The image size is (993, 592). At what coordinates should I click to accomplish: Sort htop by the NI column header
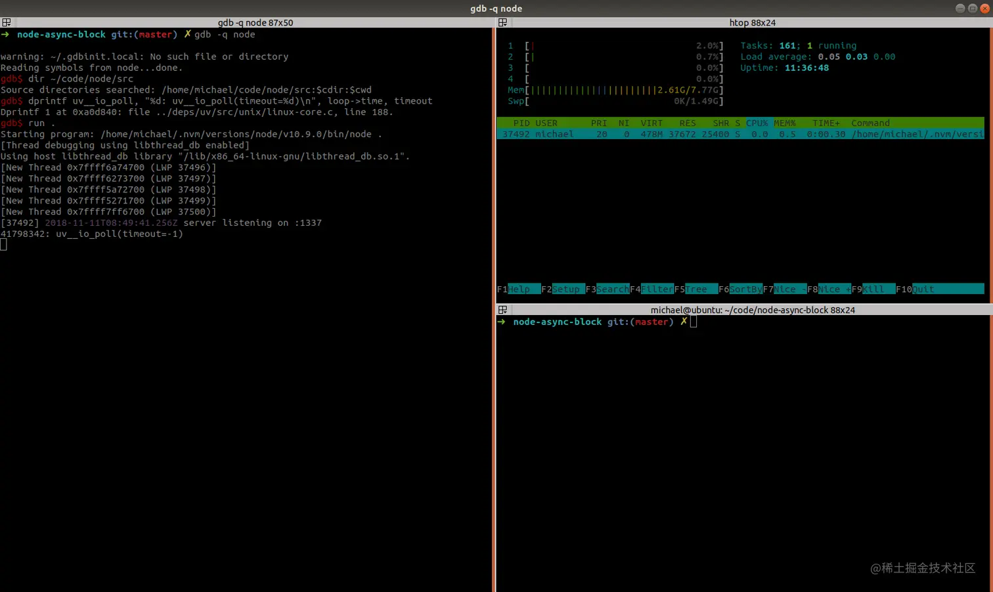coord(624,123)
